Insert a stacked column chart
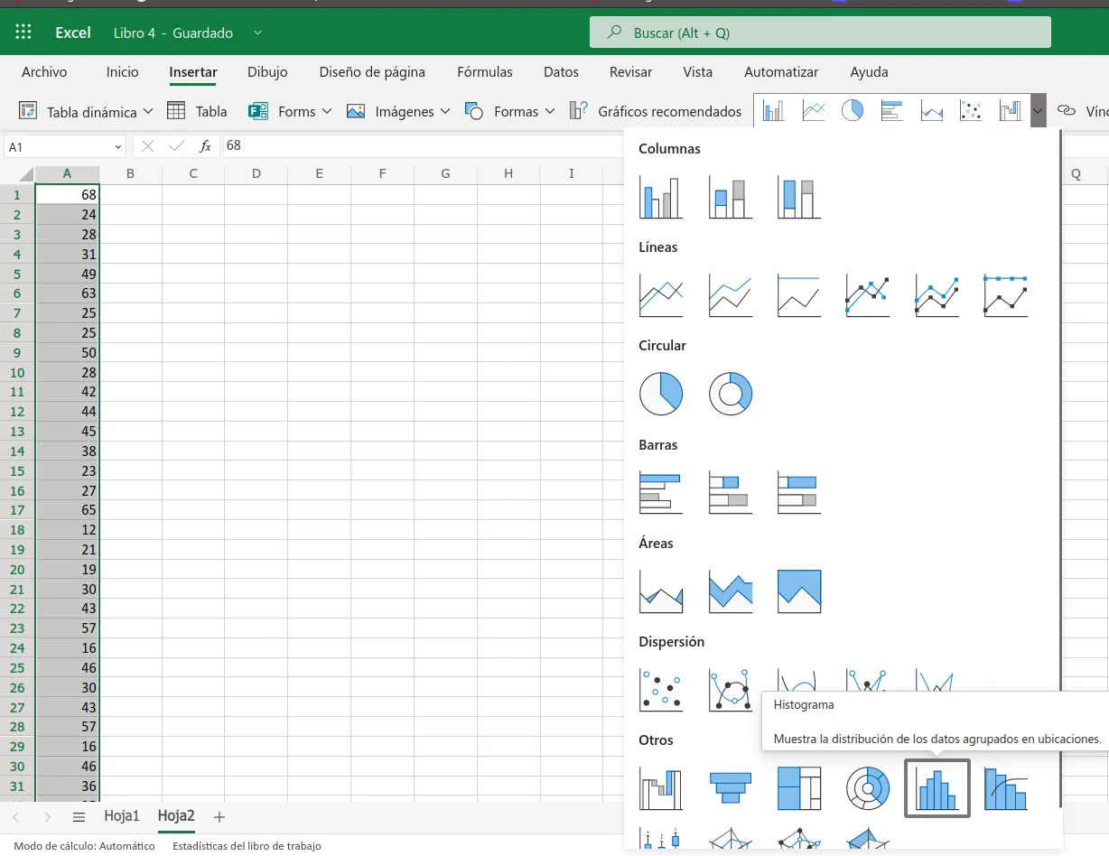 (731, 197)
